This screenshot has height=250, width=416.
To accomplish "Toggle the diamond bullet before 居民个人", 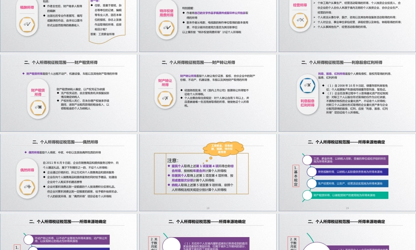I will pyautogui.click(x=168, y=166).
